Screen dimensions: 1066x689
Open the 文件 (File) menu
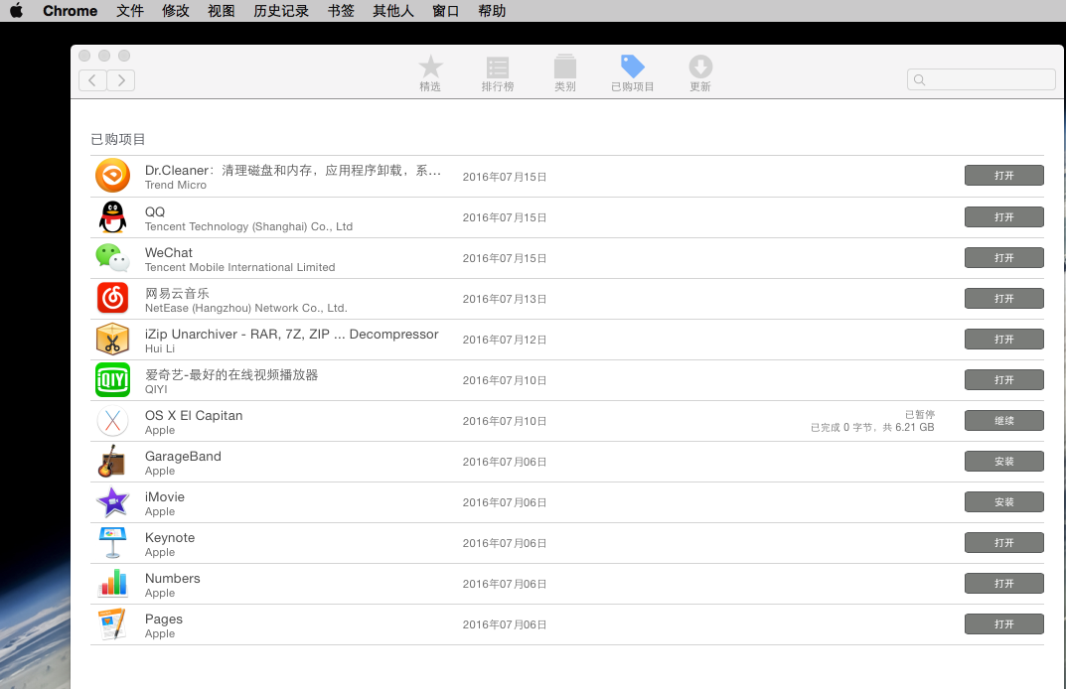[x=130, y=11]
